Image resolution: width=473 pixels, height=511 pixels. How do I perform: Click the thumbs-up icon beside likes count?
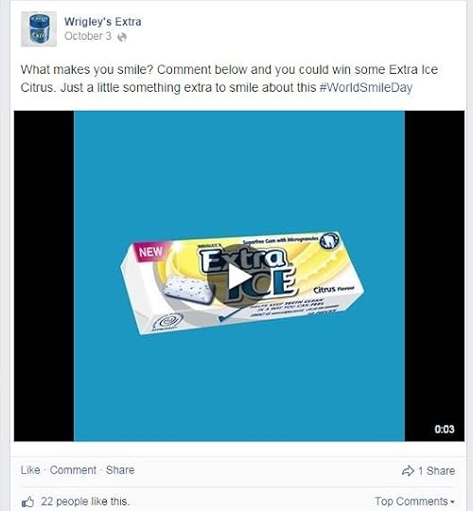28,502
